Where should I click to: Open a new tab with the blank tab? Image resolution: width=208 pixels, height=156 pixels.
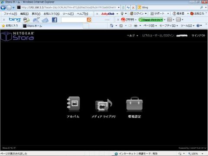pos(86,26)
